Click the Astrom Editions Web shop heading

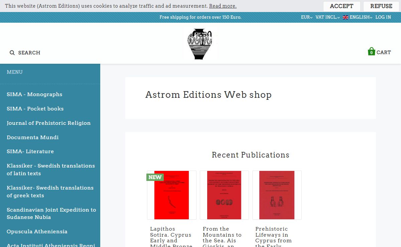click(209, 95)
